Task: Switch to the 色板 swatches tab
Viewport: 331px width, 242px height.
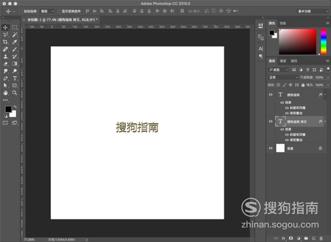Action: [283, 23]
